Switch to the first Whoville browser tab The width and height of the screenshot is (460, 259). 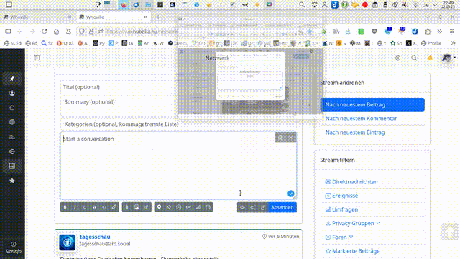(x=37, y=17)
